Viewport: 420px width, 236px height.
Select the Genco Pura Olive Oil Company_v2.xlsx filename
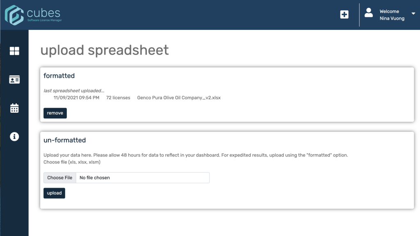click(x=179, y=98)
